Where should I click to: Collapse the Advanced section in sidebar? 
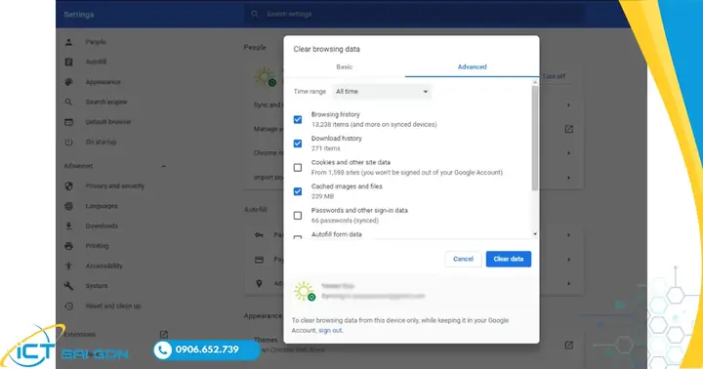point(164,166)
